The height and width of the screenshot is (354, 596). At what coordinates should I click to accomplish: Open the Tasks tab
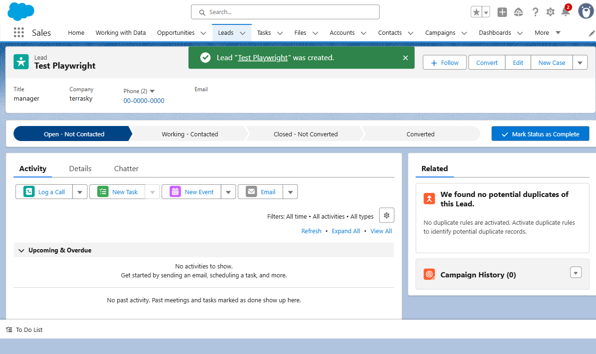[264, 33]
